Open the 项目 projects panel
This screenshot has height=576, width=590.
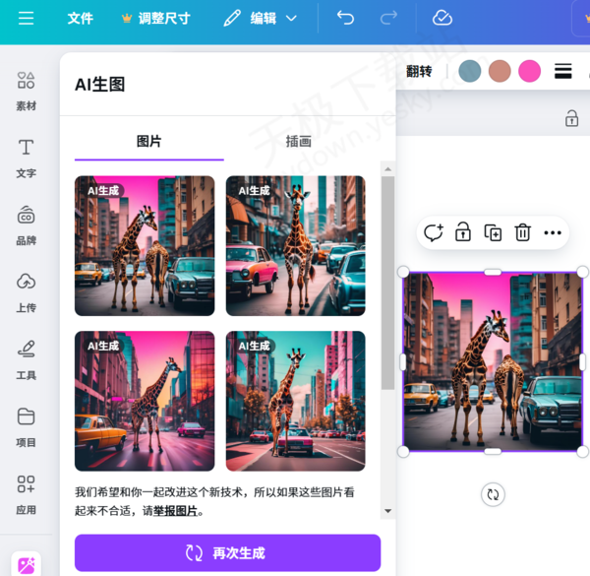coord(26,427)
